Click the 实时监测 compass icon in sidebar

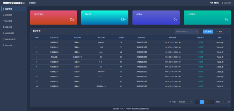pyautogui.click(x=4, y=15)
